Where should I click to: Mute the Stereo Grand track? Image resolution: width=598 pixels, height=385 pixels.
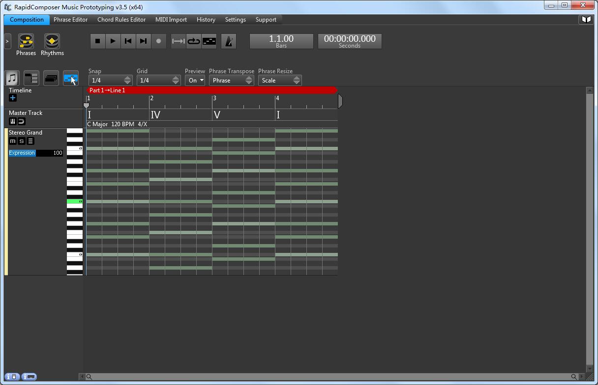(13, 141)
